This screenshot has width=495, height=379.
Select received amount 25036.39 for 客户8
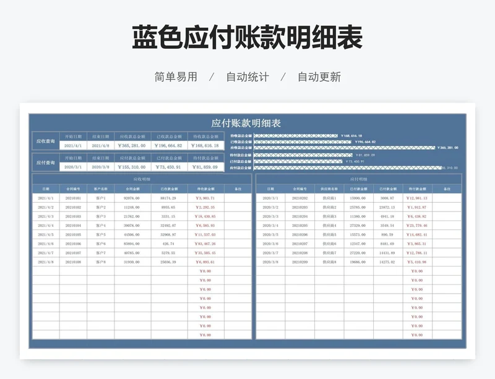tap(169, 262)
